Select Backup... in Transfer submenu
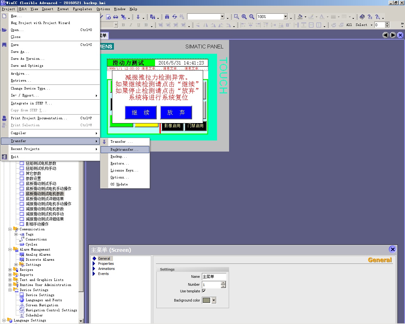 tap(125, 156)
